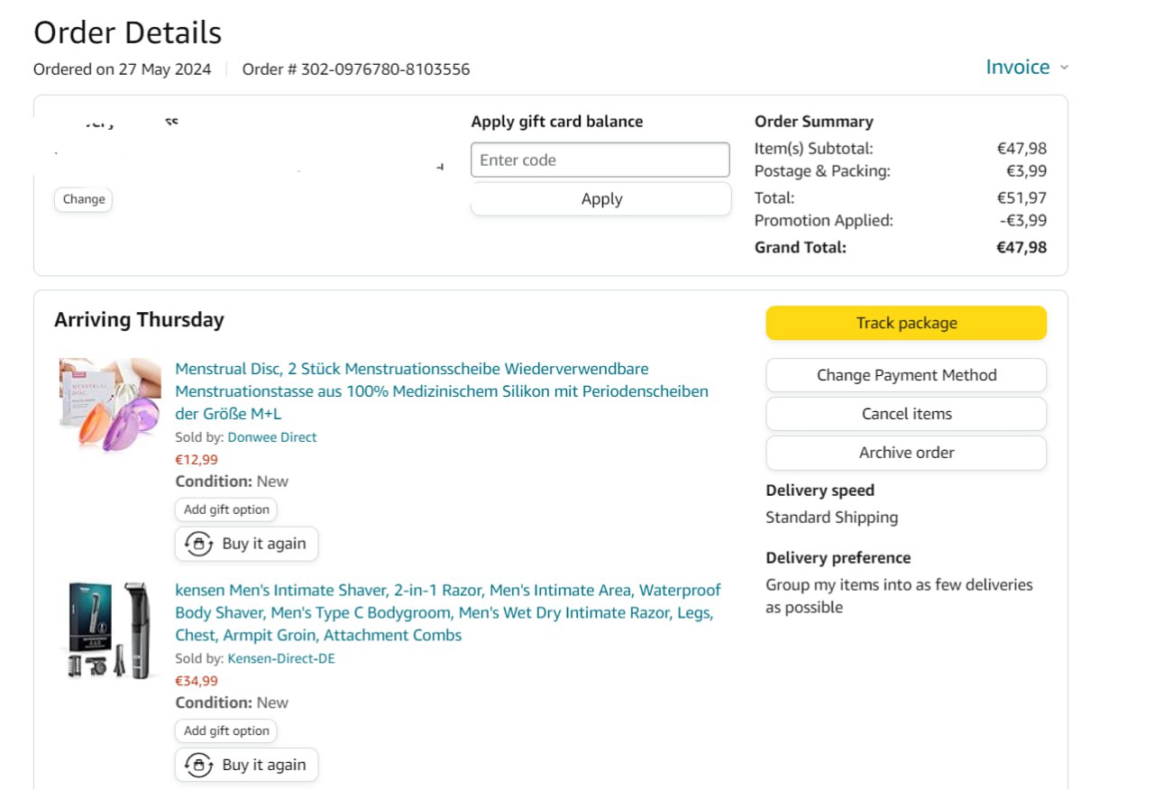1154x789 pixels.
Task: Add gift option for Menstrual Disc
Action: [x=226, y=509]
